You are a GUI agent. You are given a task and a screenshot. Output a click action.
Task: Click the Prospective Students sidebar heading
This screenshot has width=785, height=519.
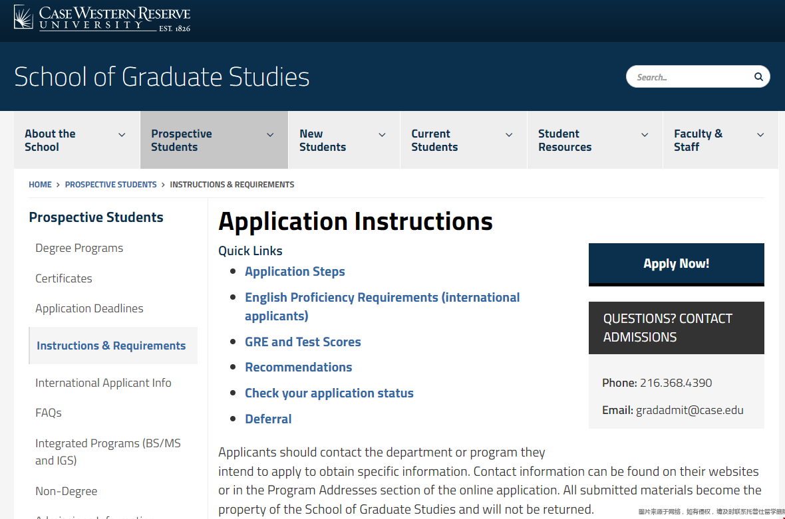96,217
